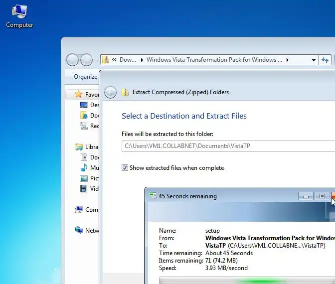Click the destination folder path field
This screenshot has width=335, height=284.
coord(228,146)
